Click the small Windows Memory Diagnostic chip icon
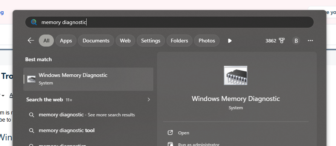336x146 pixels. click(x=32, y=79)
